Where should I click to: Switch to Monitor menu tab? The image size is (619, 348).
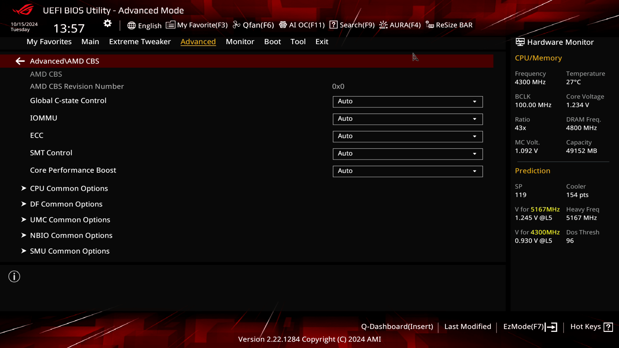(x=240, y=41)
